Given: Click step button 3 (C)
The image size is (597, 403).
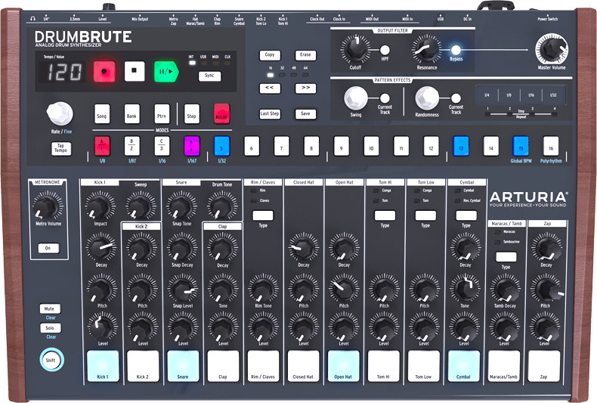Looking at the screenshot, I should [x=162, y=146].
